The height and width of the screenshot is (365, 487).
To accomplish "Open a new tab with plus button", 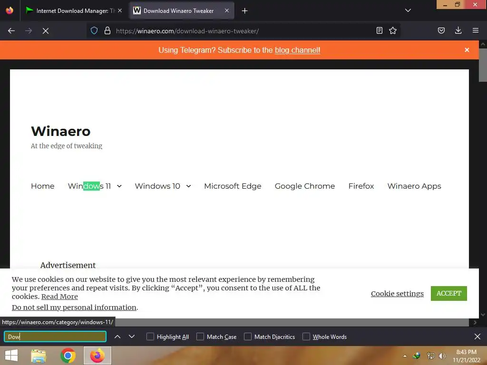I will tap(245, 11).
